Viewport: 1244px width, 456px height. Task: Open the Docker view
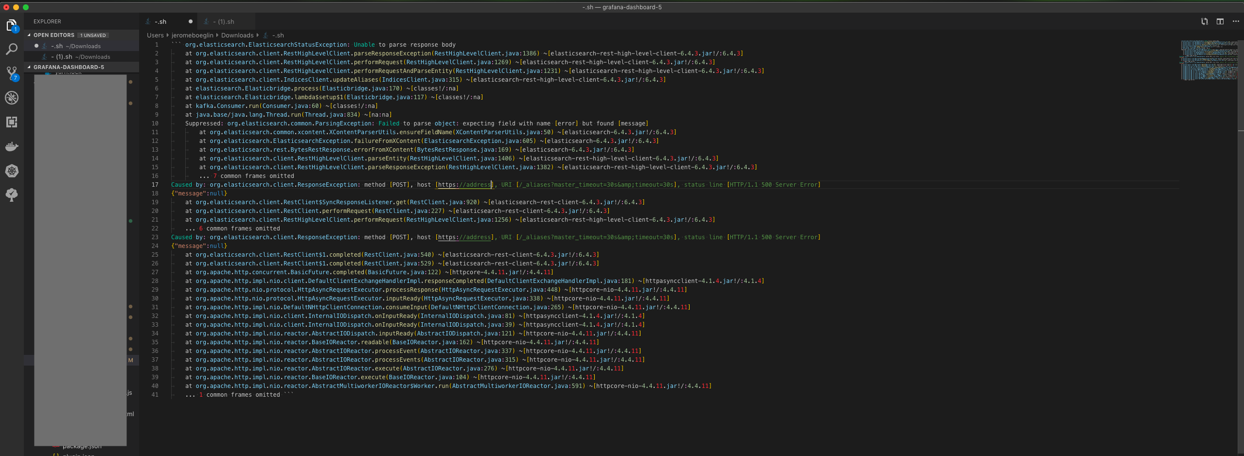pyautogui.click(x=12, y=146)
